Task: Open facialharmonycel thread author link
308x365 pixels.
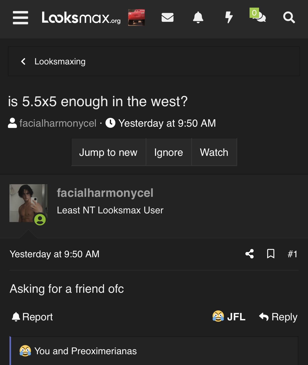Action: pyautogui.click(x=58, y=123)
